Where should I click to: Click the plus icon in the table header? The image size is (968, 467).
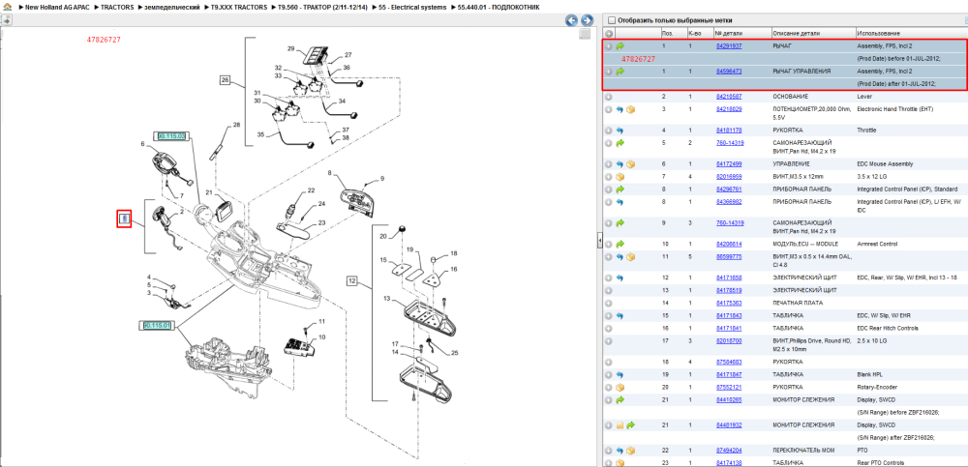click(x=609, y=33)
